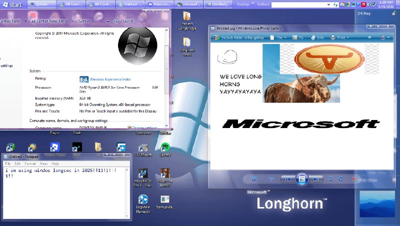Switch to the System taskbar button

(x=41, y=4)
